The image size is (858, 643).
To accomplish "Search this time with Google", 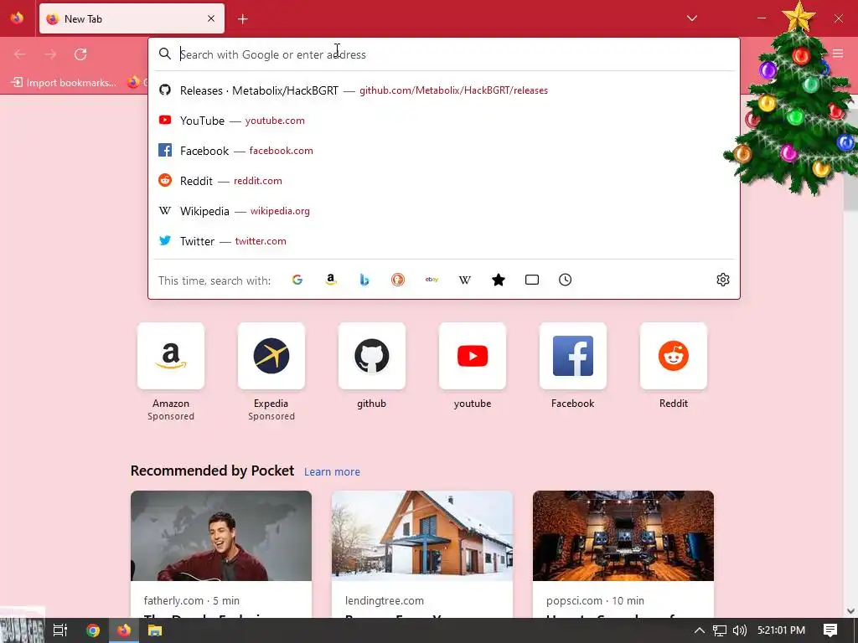I will click(297, 280).
